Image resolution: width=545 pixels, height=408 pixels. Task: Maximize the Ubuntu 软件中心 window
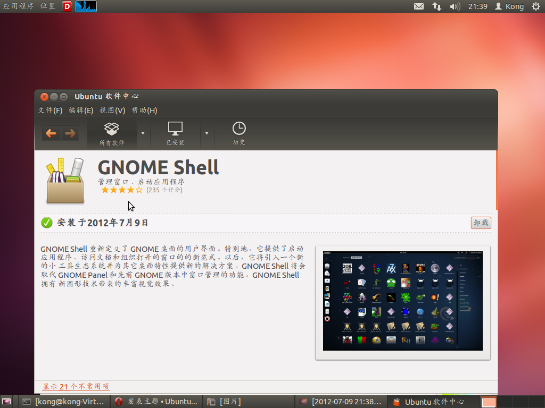click(63, 97)
